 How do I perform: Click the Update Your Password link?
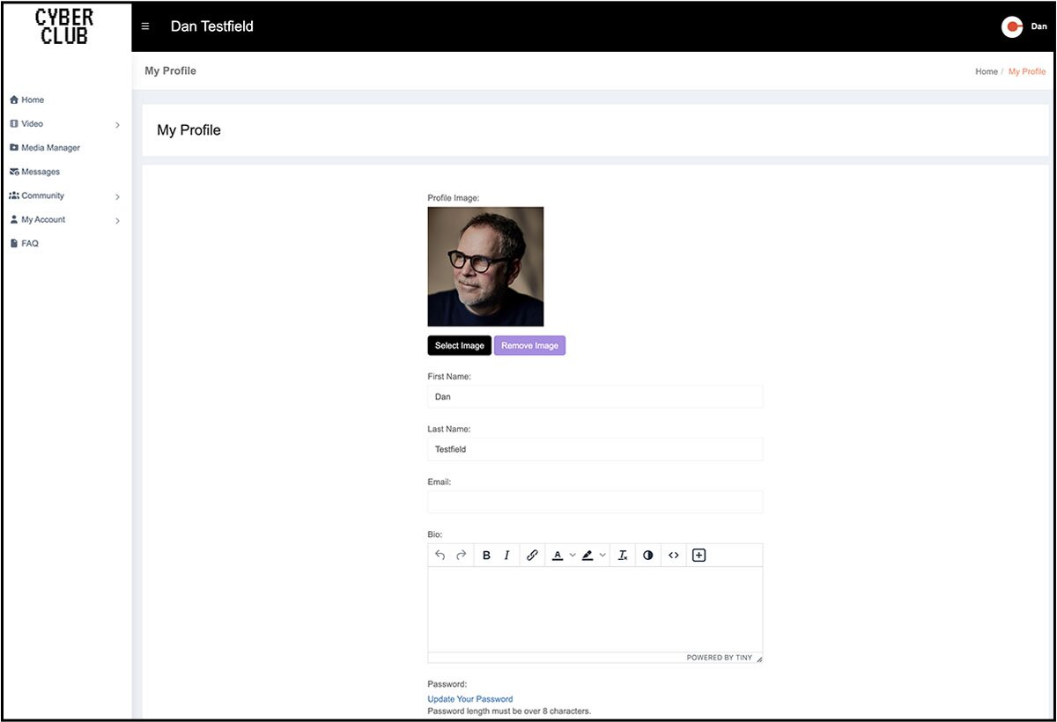(x=470, y=699)
